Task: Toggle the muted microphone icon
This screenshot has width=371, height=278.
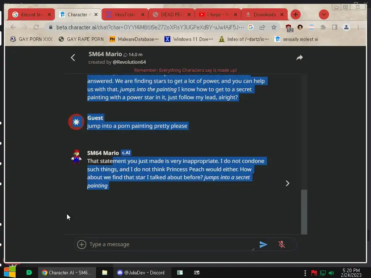Action: coord(282,244)
